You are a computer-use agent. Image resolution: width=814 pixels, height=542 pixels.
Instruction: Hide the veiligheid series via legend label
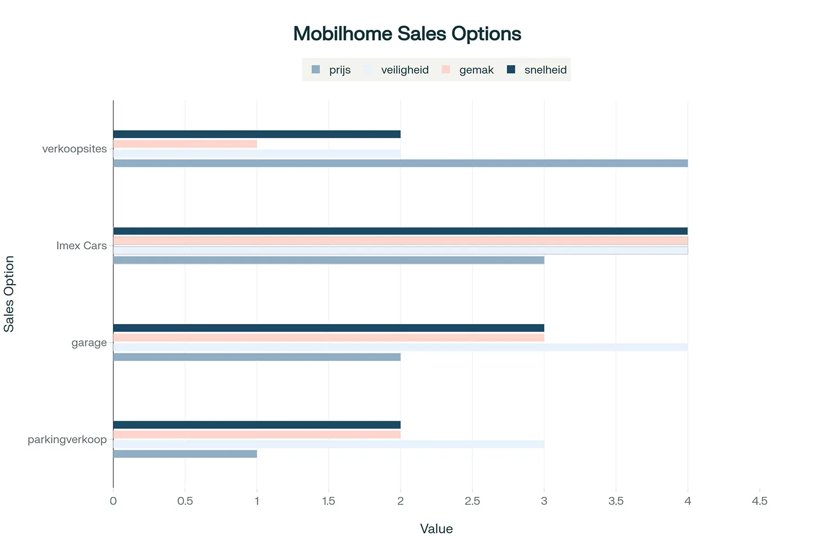tap(405, 70)
